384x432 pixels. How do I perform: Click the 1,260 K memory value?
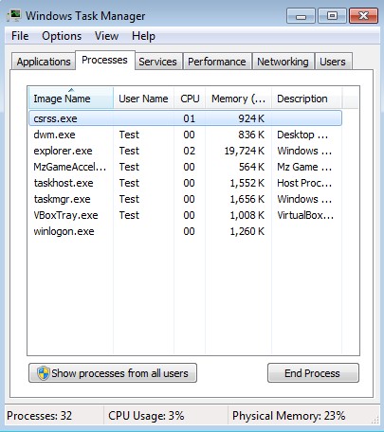[x=247, y=231]
